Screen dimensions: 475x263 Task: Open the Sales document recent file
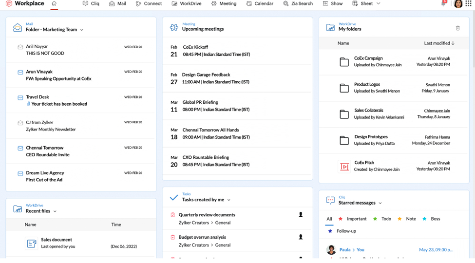(57, 240)
